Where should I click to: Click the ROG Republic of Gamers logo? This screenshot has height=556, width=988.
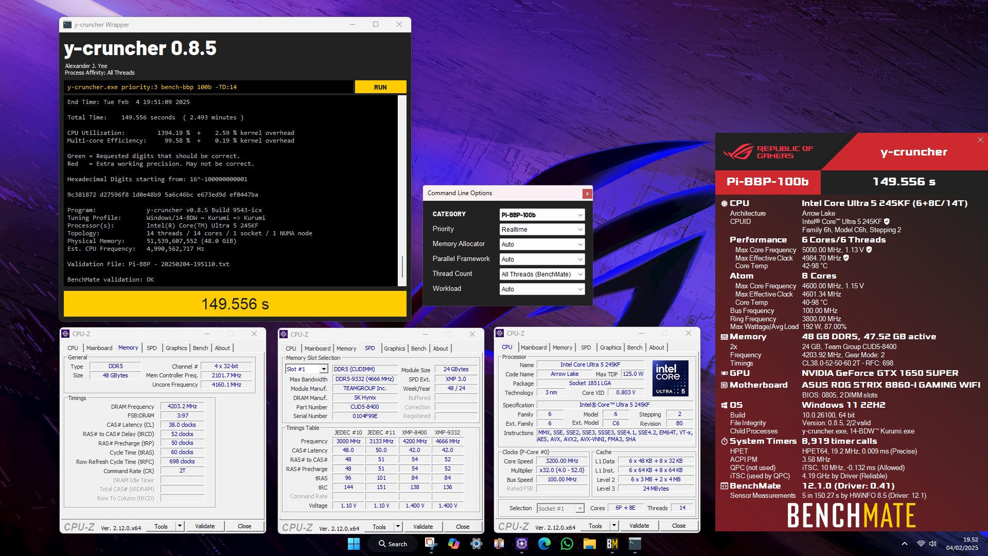[x=768, y=152]
